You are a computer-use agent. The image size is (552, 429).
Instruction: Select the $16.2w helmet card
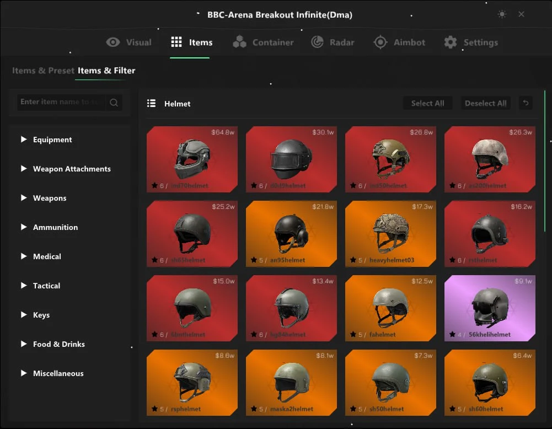490,234
